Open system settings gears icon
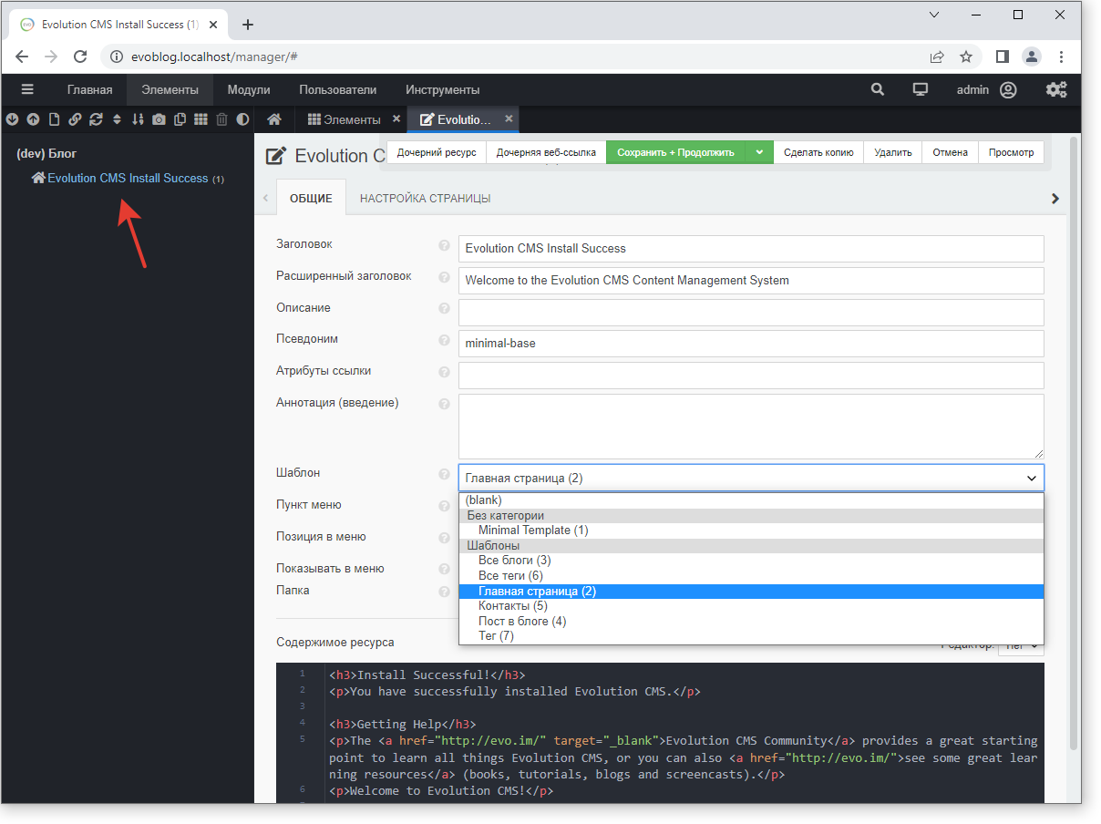This screenshot has height=824, width=1101. click(x=1056, y=89)
